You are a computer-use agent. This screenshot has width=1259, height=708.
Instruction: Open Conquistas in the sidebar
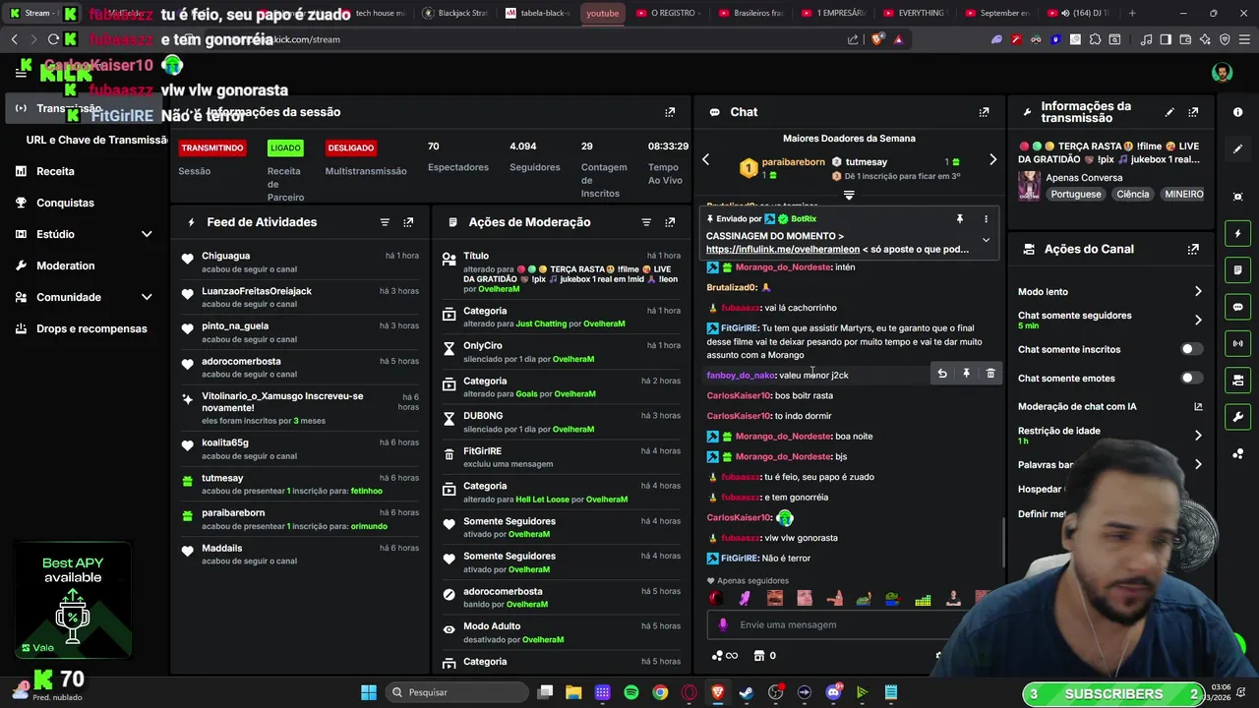click(65, 203)
